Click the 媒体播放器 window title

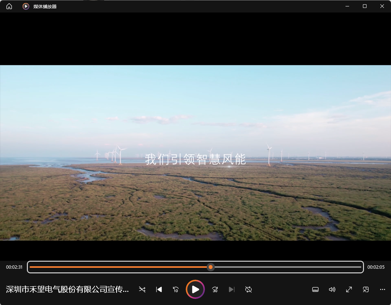click(45, 6)
